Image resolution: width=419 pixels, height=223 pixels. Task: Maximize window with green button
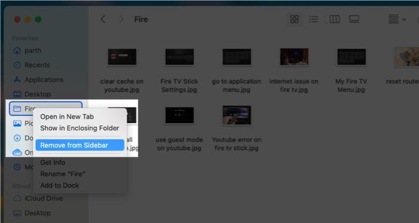pyautogui.click(x=38, y=20)
